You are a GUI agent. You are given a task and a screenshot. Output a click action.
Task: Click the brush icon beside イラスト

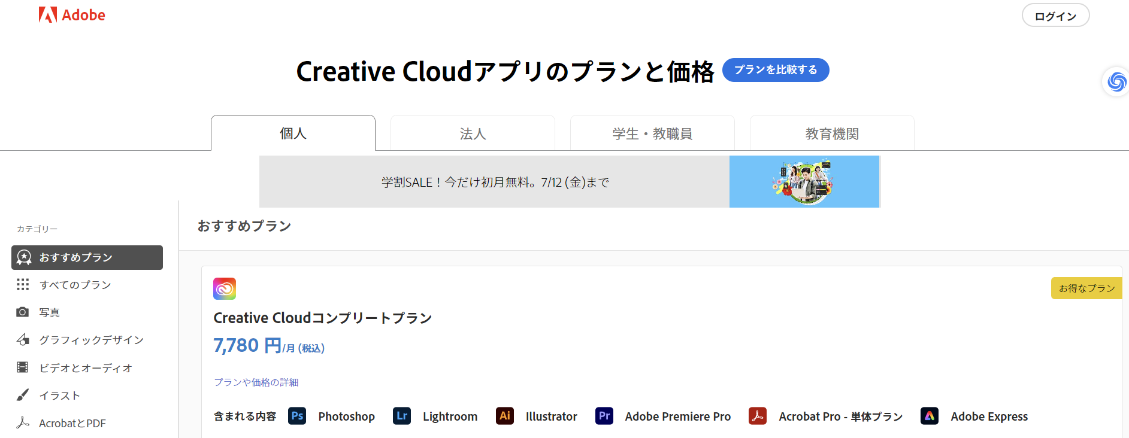point(23,395)
